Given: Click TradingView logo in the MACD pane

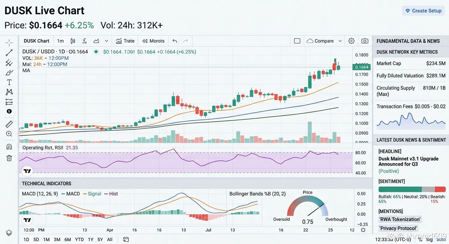Looking at the screenshot, I should point(27,220).
